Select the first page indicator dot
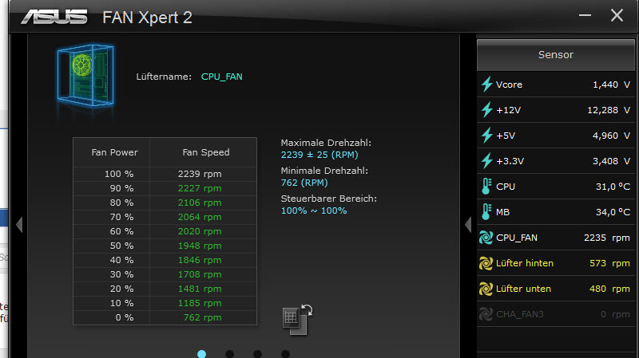This screenshot has width=639, height=358. 201,354
